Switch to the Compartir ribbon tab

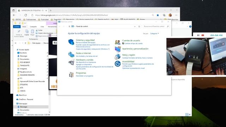click(33, 27)
